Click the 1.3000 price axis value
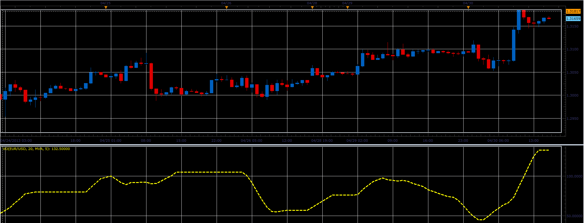Screen dimensions: 584x223 point(572,95)
